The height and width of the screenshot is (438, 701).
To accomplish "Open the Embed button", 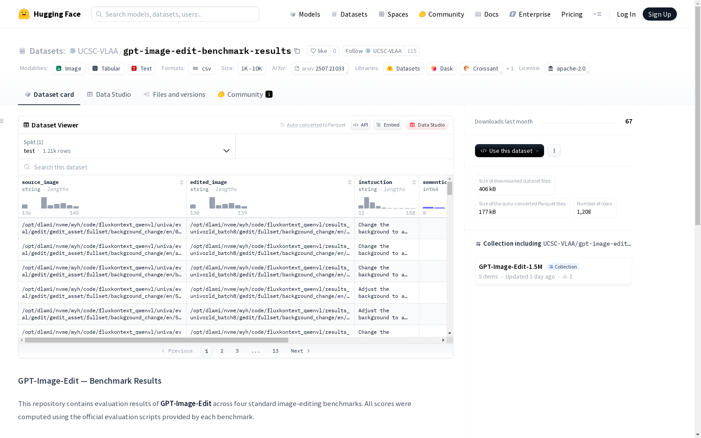I will (x=388, y=125).
